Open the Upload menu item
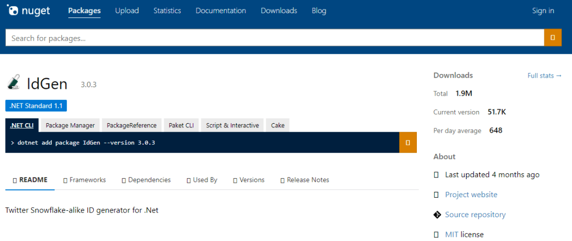Screen dimensions: 572x241 [x=127, y=11]
